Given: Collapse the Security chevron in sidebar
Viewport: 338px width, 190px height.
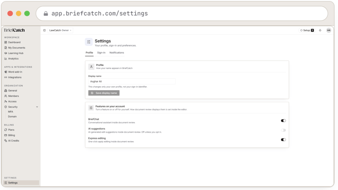Looking at the screenshot, I should [x=37, y=107].
